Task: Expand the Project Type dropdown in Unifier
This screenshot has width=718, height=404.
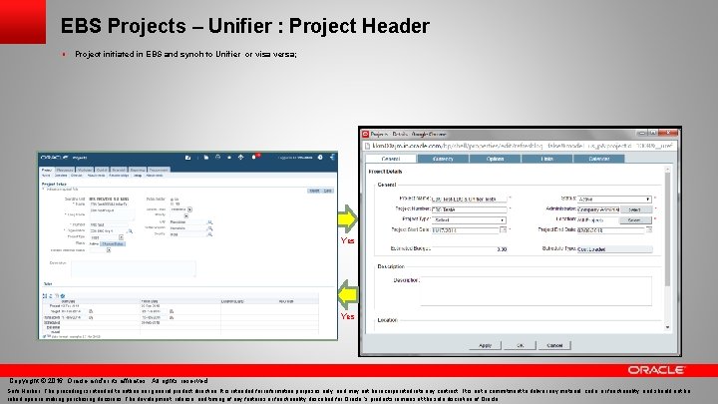Action: pyautogui.click(x=469, y=220)
